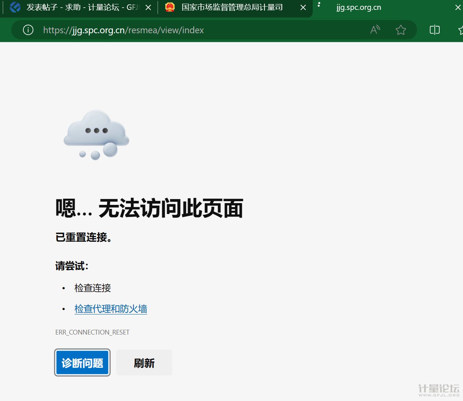Select the jjg.spc.org.cn tab
463x401 pixels.
click(x=359, y=7)
